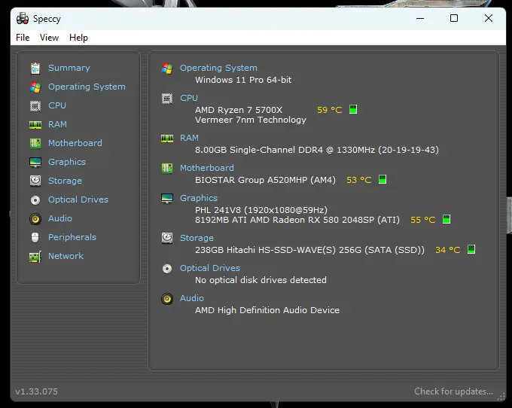This screenshot has width=512, height=408.
Task: Click the graphics temperature 55 °C value
Action: (423, 220)
